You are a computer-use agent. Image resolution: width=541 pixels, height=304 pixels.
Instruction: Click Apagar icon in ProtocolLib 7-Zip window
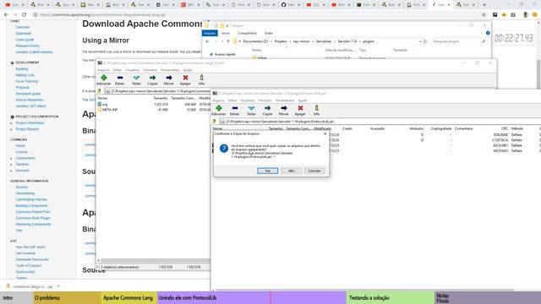(300, 108)
